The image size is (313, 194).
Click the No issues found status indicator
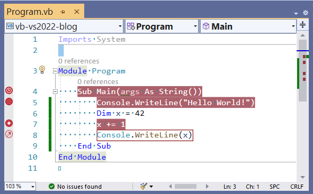click(75, 187)
